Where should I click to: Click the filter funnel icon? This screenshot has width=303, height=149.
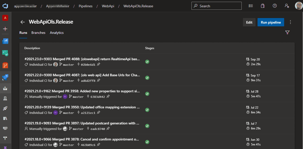click(x=287, y=32)
